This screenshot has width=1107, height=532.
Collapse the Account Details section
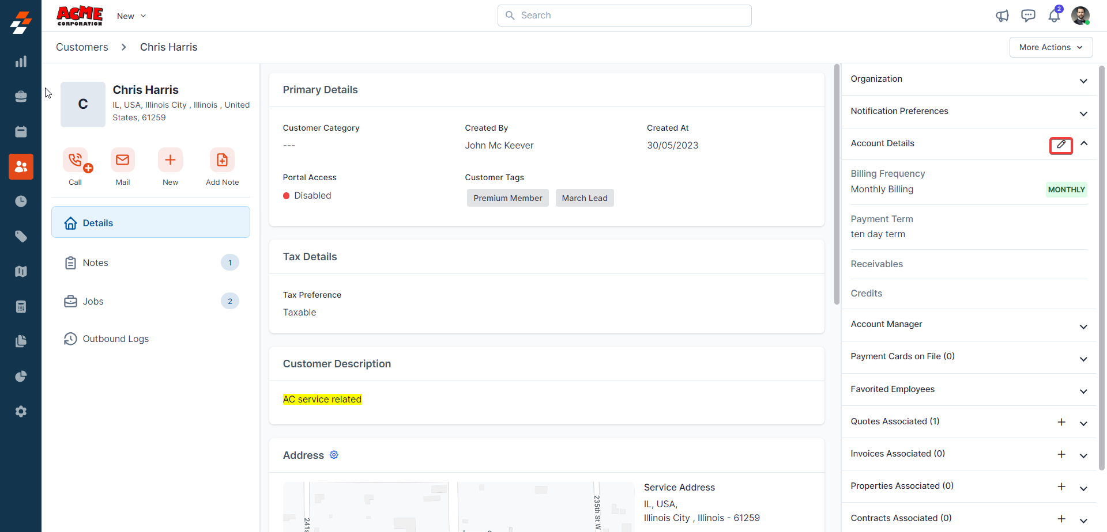(x=1084, y=143)
